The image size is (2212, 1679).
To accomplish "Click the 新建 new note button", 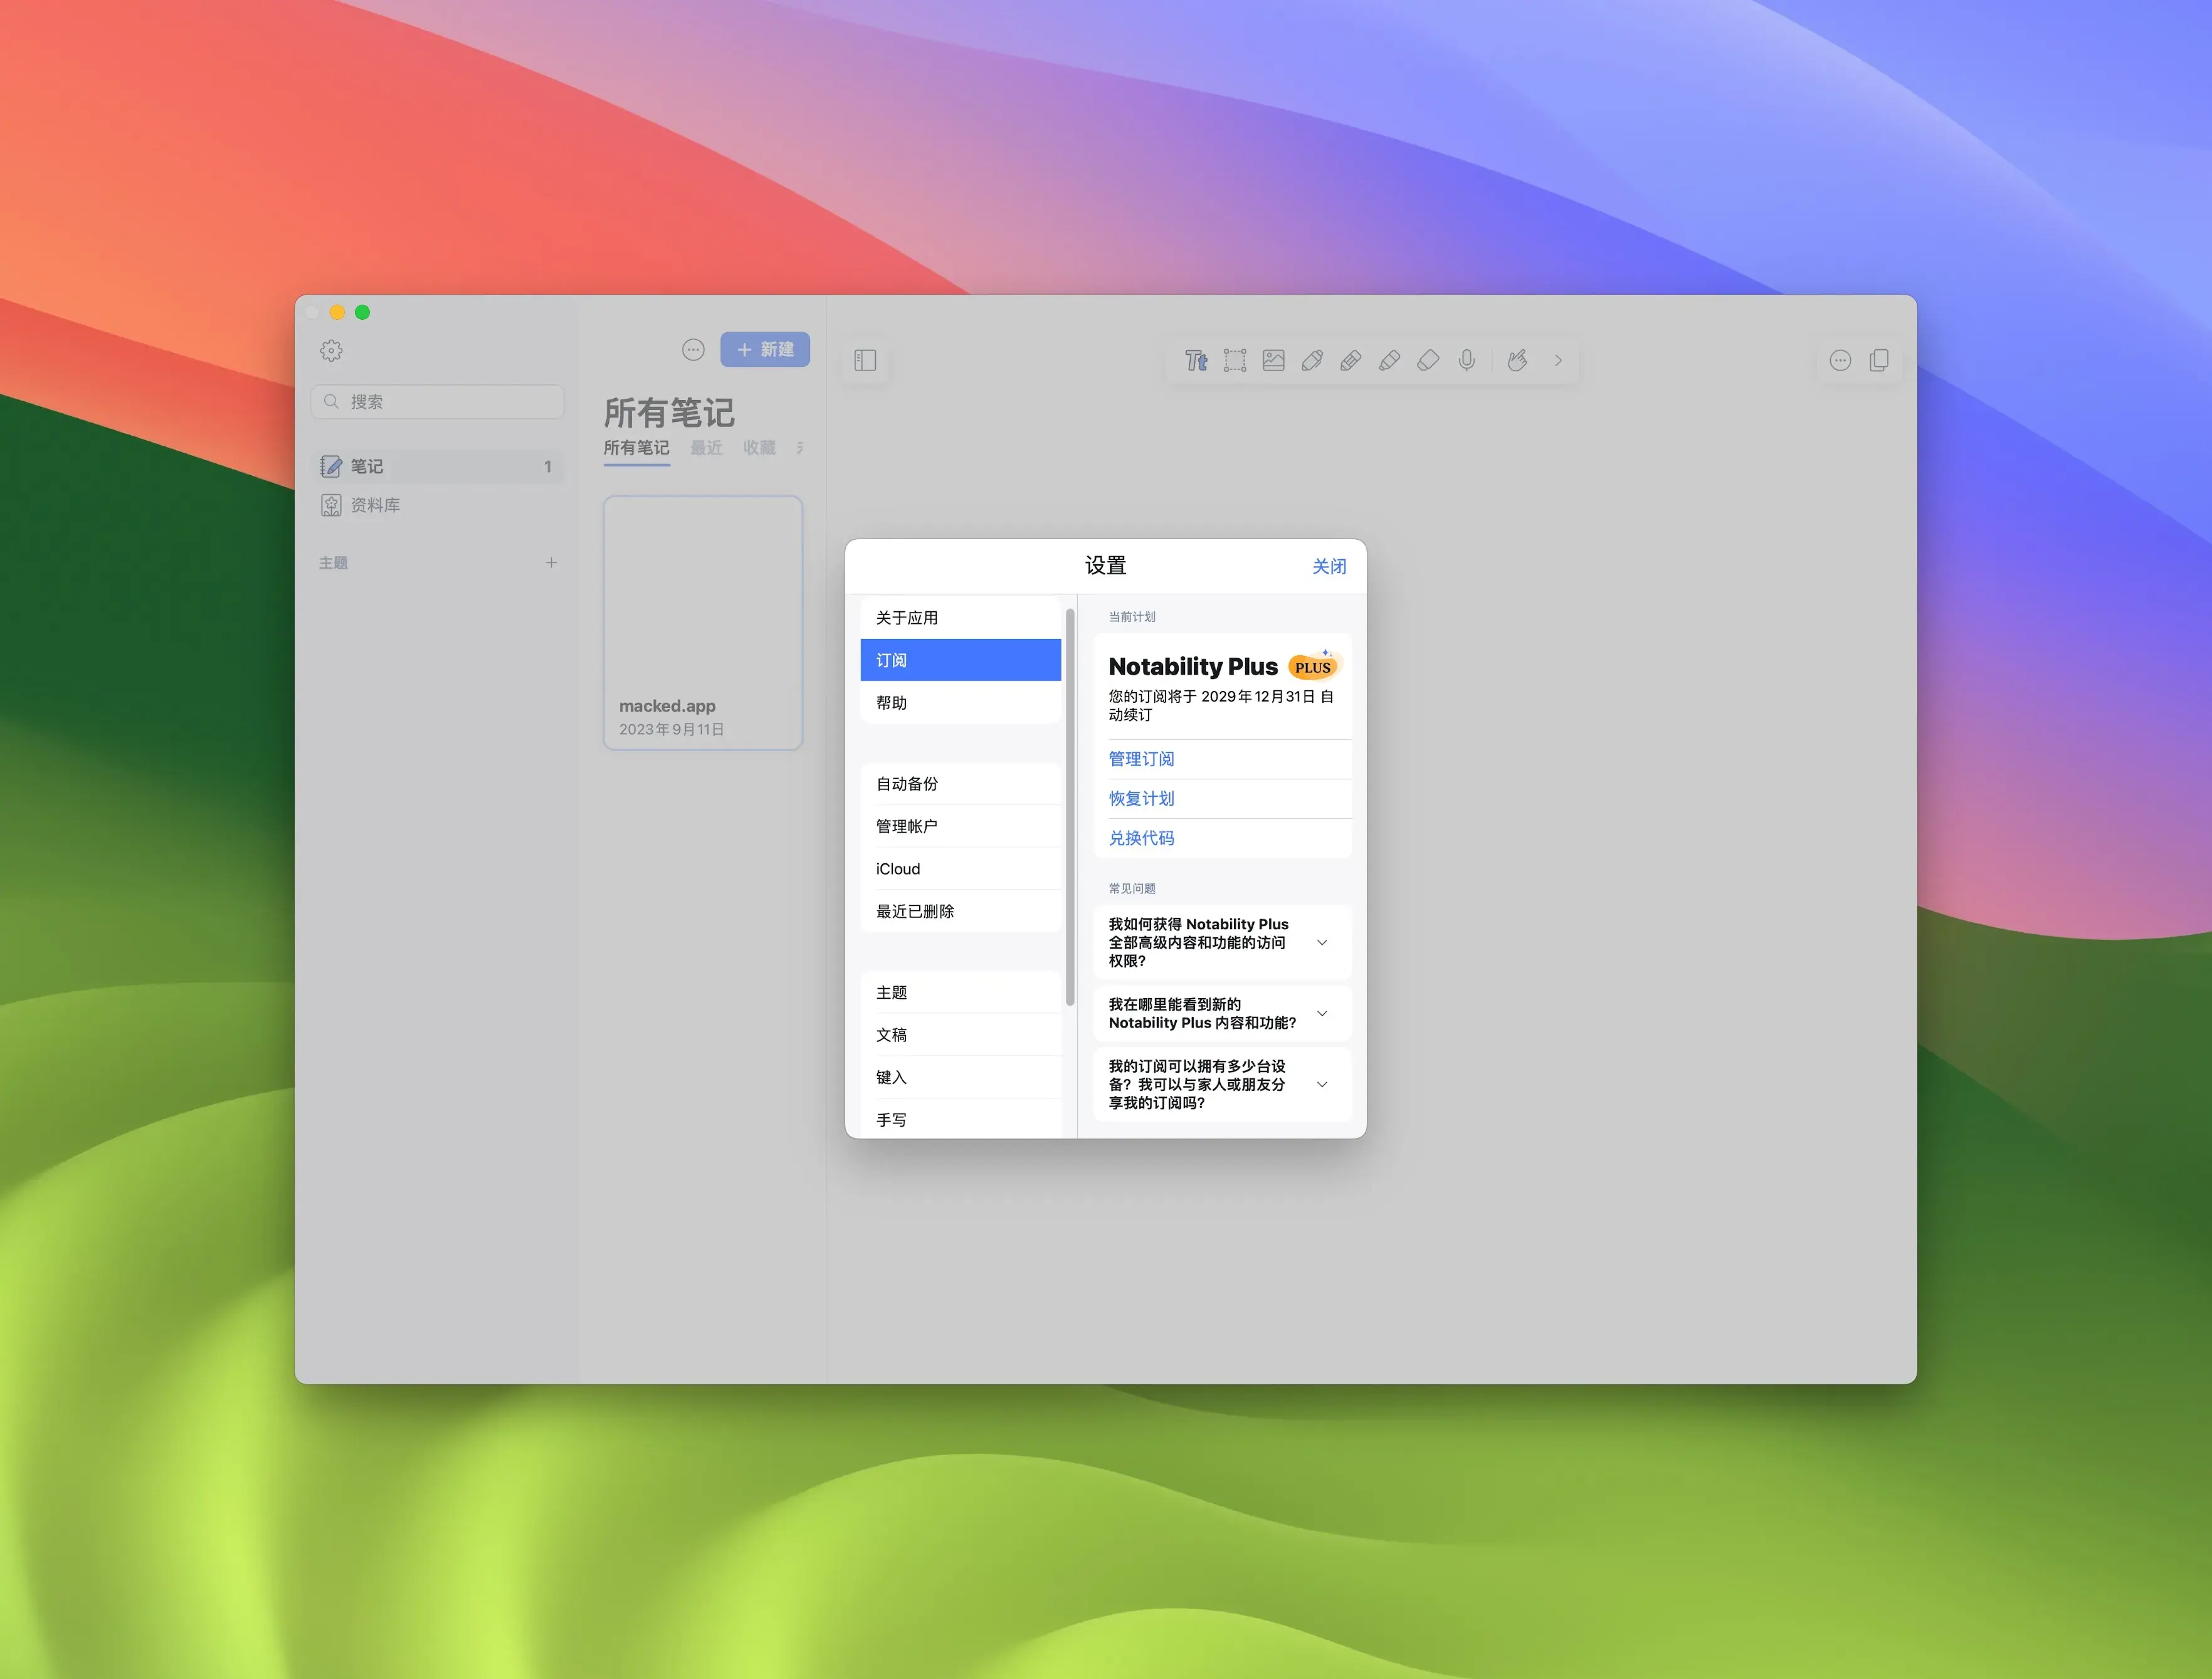I will coord(765,350).
